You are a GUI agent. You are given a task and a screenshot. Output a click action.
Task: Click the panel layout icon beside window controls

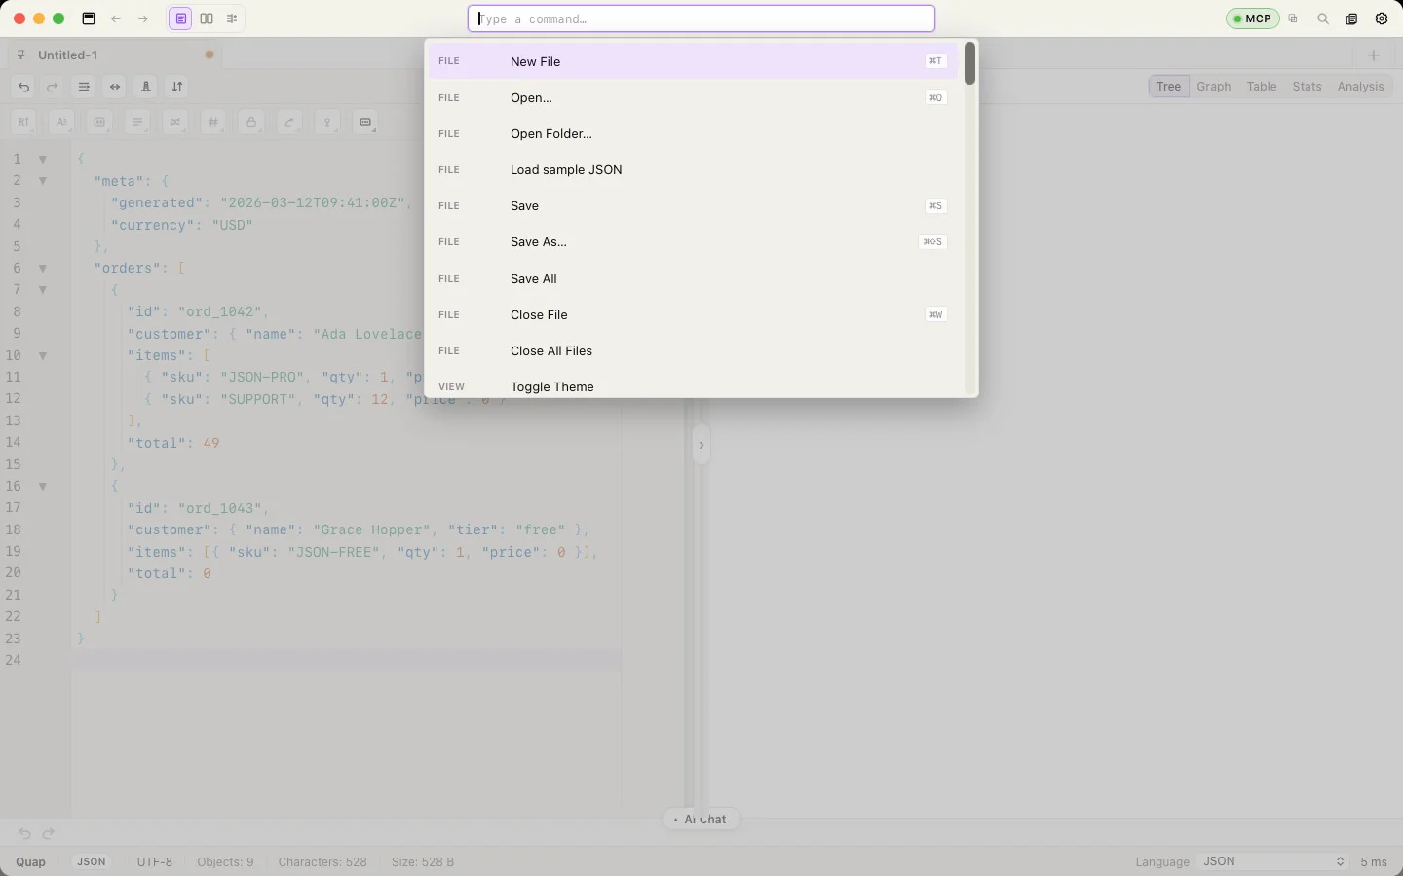coord(89,18)
